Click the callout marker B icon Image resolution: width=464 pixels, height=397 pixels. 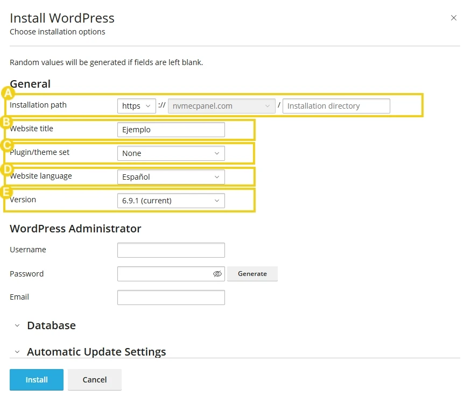coord(8,122)
